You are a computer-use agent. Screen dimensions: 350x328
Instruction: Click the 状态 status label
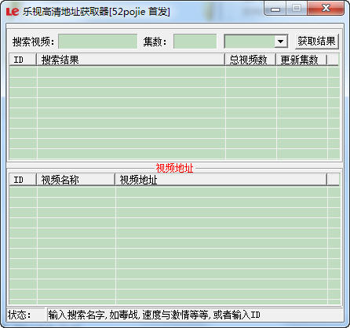pos(19,315)
